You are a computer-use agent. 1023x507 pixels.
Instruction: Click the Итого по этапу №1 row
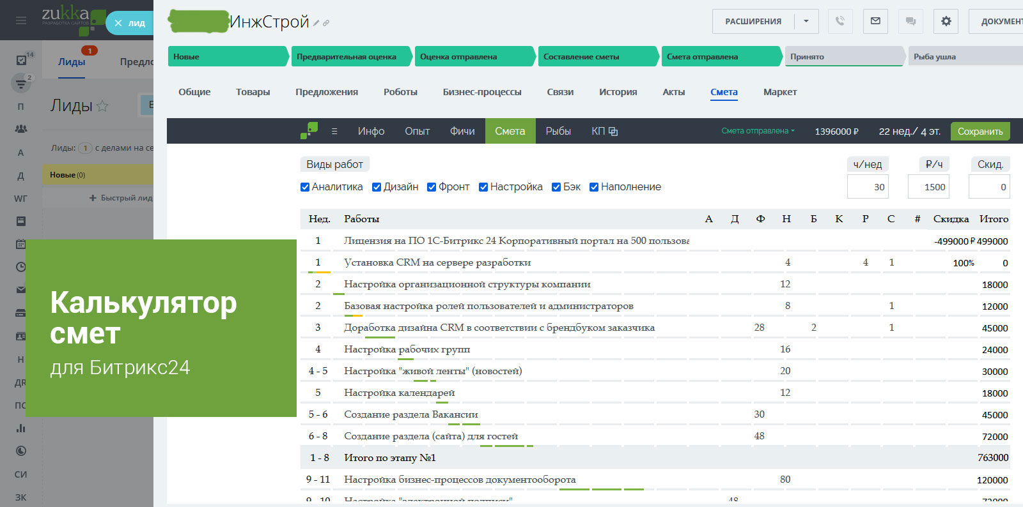click(x=655, y=458)
